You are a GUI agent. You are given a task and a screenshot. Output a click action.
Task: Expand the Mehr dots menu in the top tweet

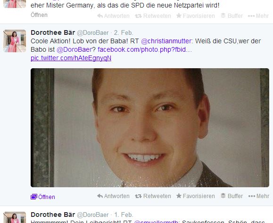point(251,16)
